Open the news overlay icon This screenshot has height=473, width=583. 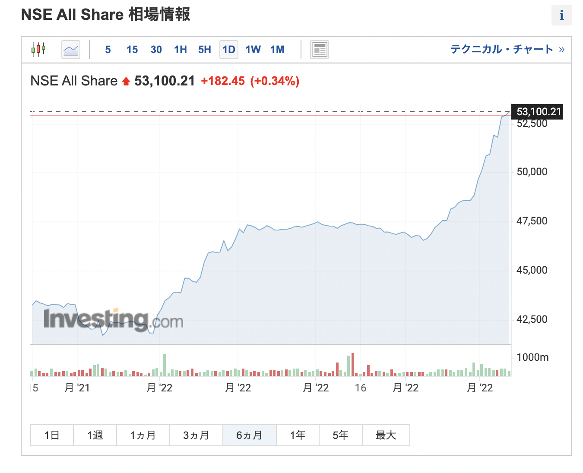(320, 50)
